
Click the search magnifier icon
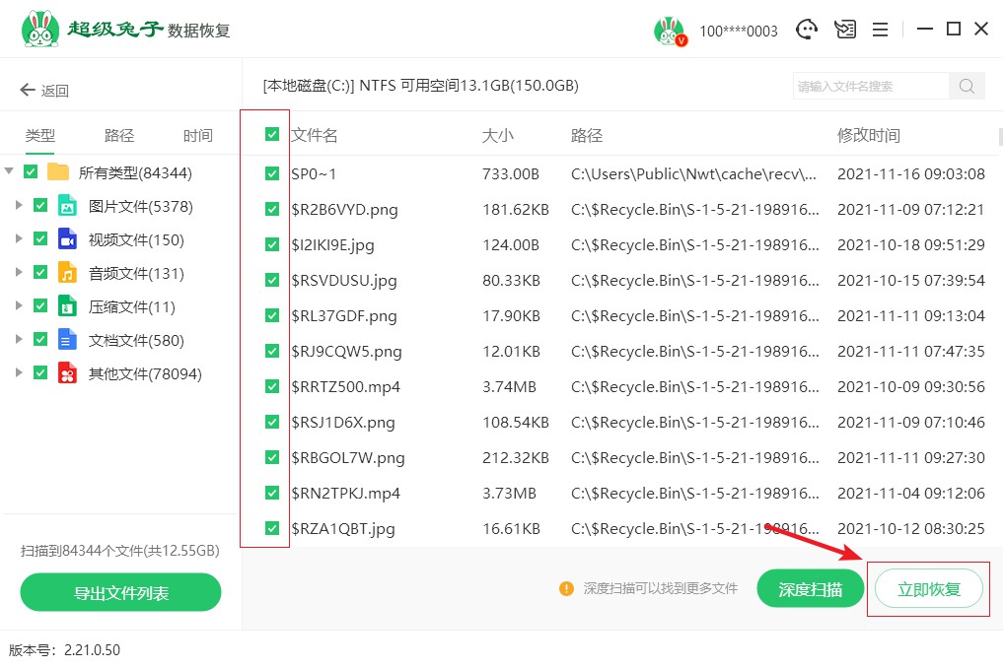967,86
